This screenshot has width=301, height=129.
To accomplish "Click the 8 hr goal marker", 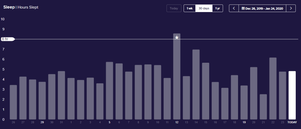I will click(x=7, y=39).
